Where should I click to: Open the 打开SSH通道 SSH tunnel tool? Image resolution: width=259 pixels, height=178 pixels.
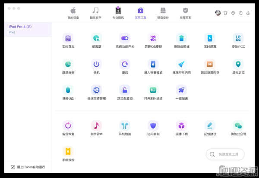153,90
